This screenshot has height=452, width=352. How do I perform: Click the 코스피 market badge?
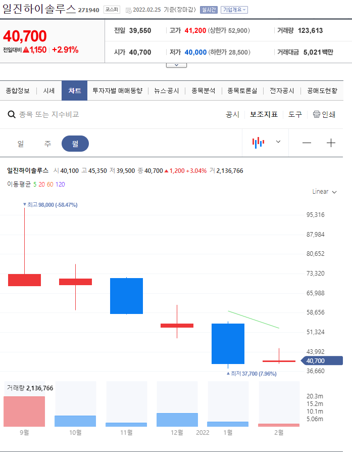pos(112,10)
